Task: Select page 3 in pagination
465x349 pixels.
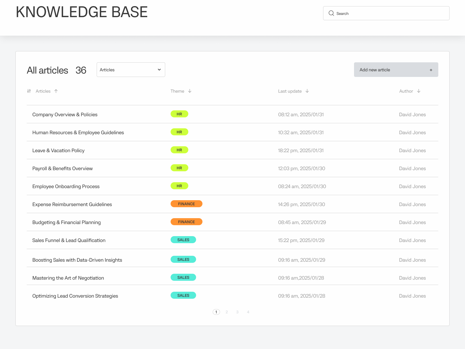Action: pos(237,312)
